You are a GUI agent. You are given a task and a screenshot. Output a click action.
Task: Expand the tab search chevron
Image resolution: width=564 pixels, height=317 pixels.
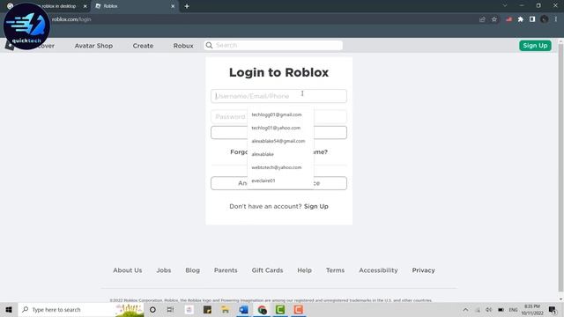(505, 6)
